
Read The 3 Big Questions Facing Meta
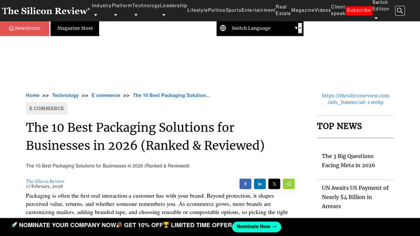pos(348,160)
